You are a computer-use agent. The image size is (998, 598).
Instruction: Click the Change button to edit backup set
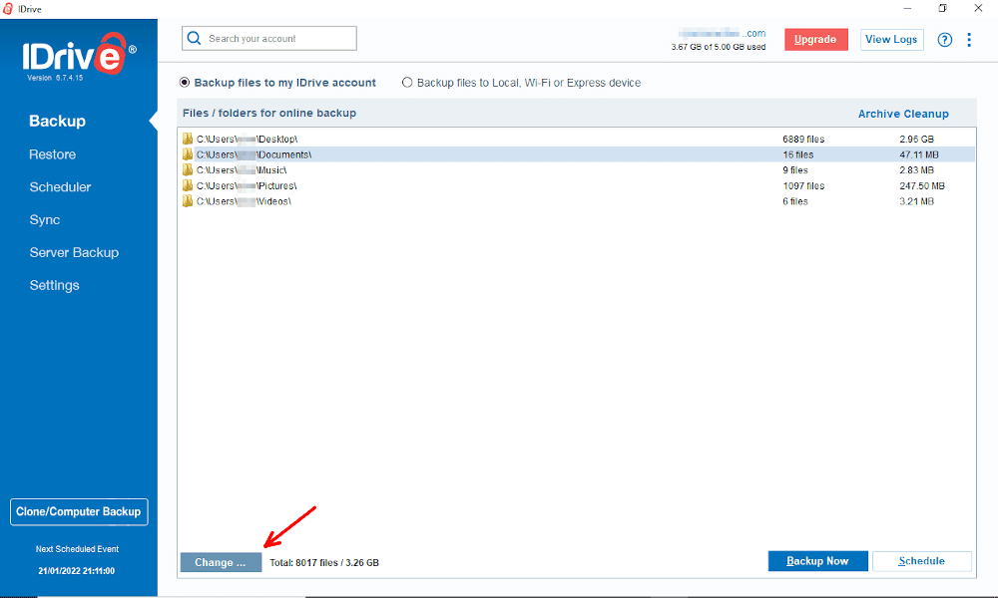click(220, 561)
